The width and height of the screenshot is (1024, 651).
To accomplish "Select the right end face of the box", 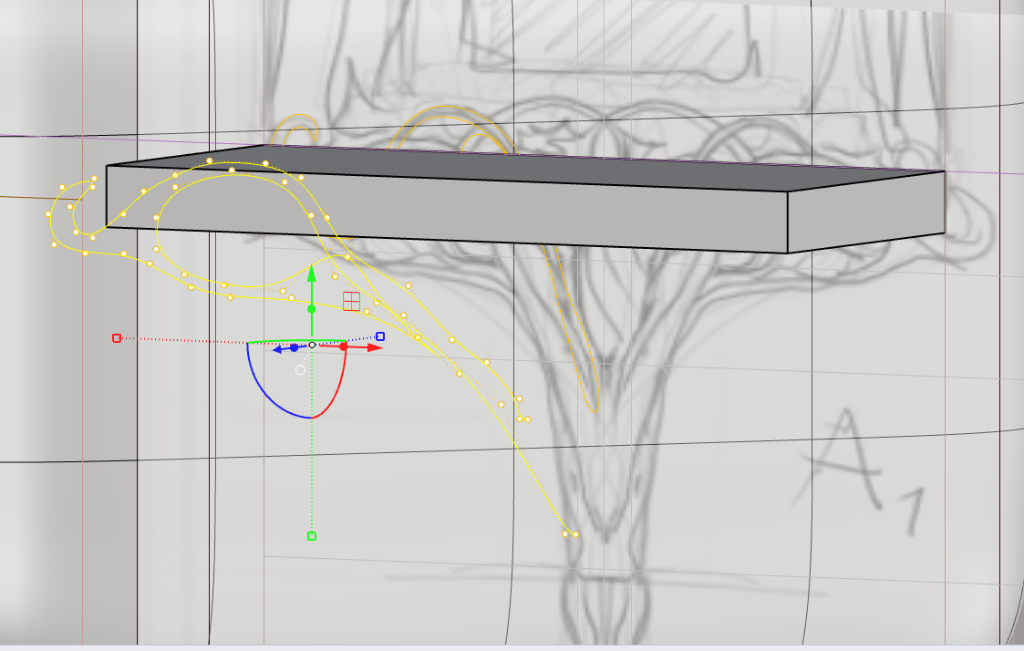I will pyautogui.click(x=866, y=212).
